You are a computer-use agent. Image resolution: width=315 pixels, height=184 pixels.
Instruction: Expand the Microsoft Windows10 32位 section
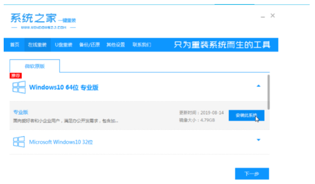(258, 140)
